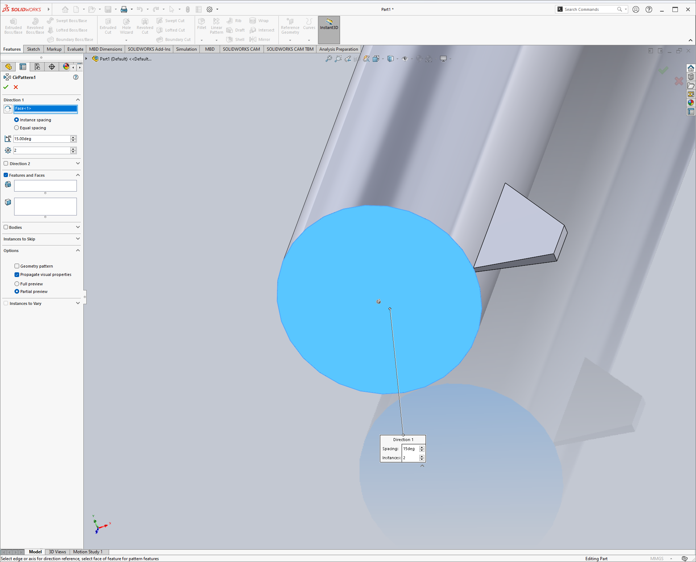Select Full preview radio button
The width and height of the screenshot is (696, 562).
click(x=17, y=284)
